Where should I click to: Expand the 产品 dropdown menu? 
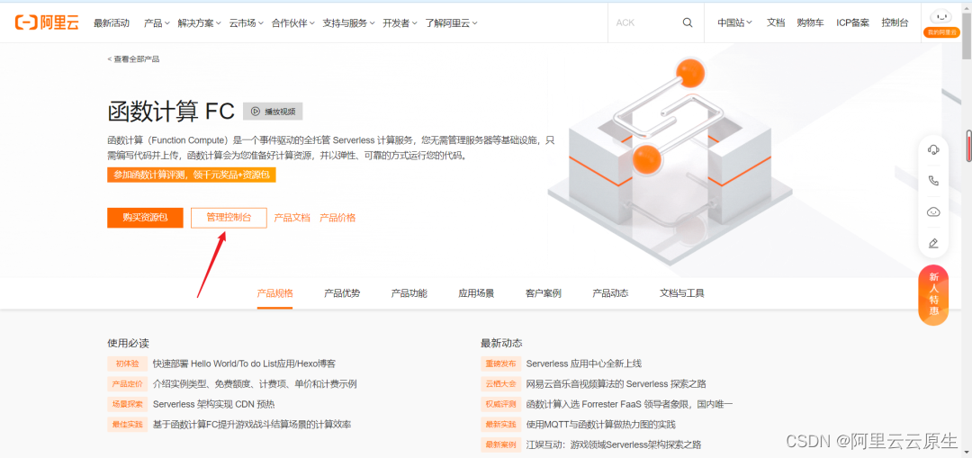(x=157, y=22)
